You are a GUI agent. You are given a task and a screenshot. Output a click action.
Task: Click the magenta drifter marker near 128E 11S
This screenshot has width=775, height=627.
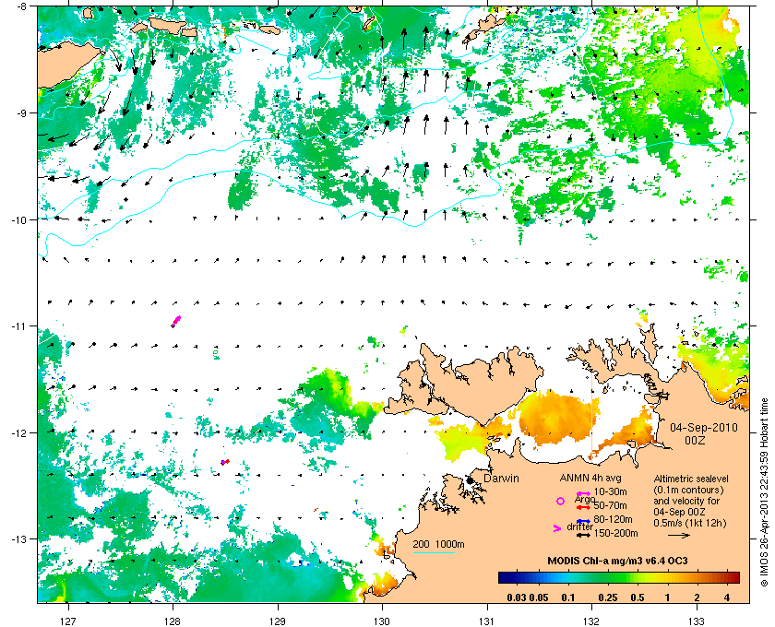[176, 321]
